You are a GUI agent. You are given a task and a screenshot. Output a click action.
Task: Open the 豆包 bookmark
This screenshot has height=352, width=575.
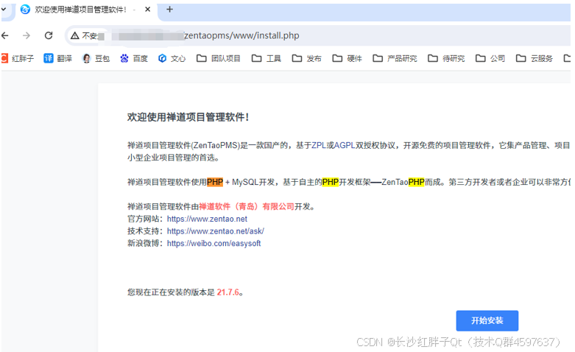[96, 58]
